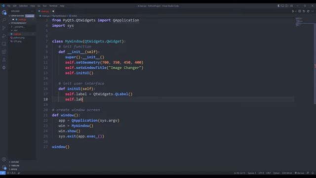Click the go back arrow editor icon

click(x=304, y=11)
